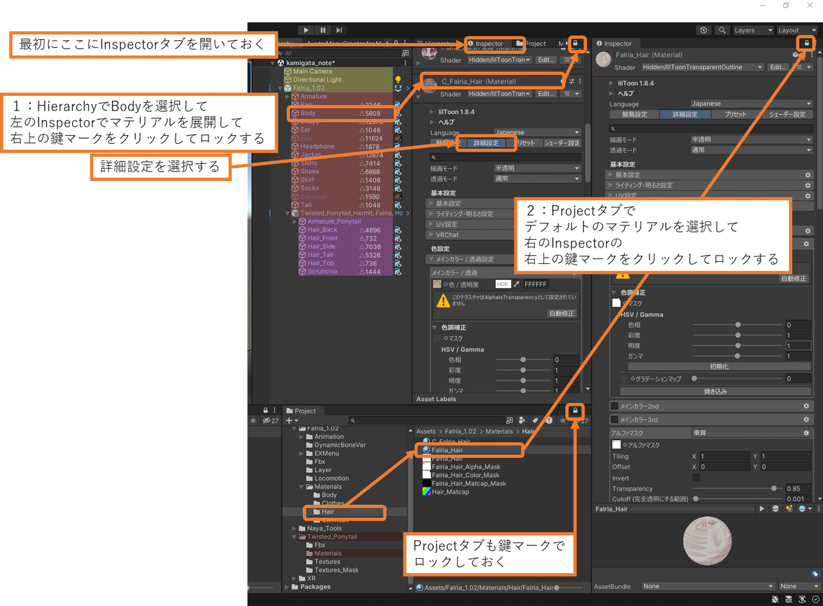Screen dimensions: 823x606
Task: Click the Tiling X input field
Action: [724, 456]
